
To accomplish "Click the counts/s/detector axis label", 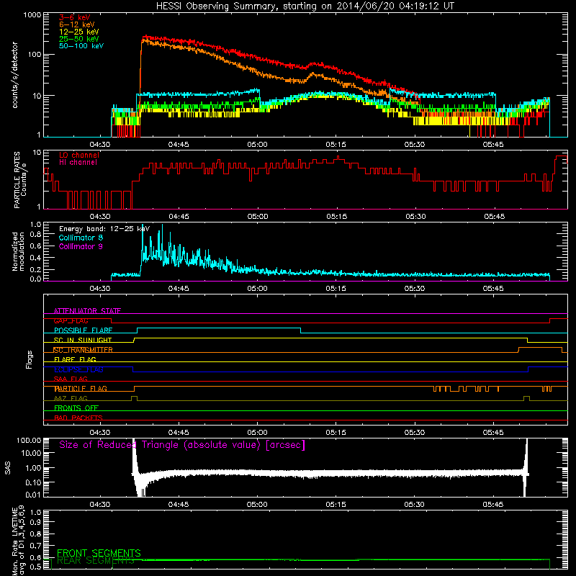I will tap(15, 75).
